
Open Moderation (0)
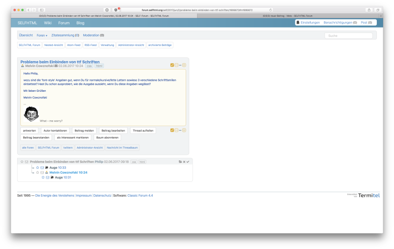pos(94,35)
